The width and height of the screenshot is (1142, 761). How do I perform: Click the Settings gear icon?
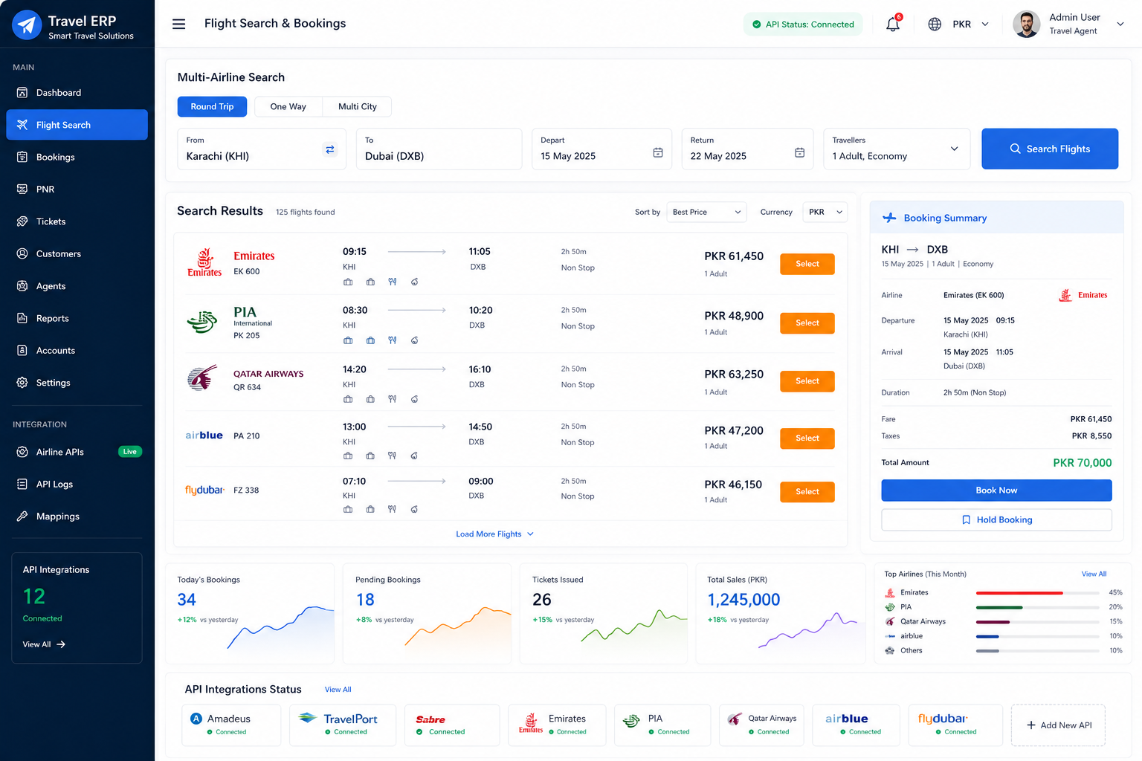(x=22, y=383)
